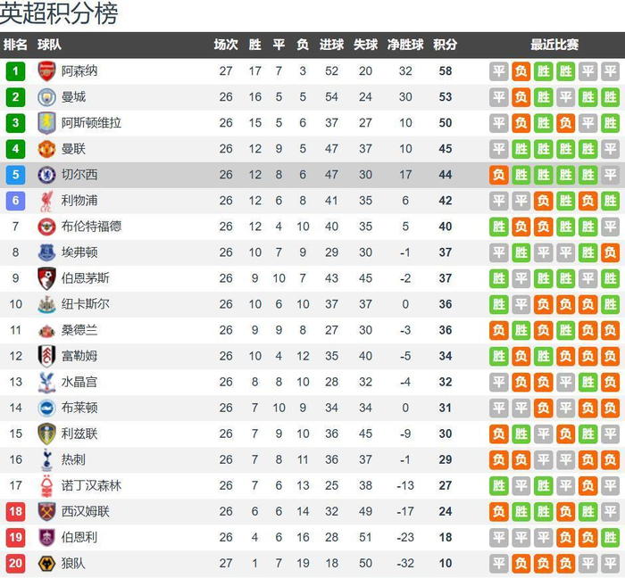
Task: Click the Newcastle (纽卡斯尔) crest icon
Action: point(46,304)
